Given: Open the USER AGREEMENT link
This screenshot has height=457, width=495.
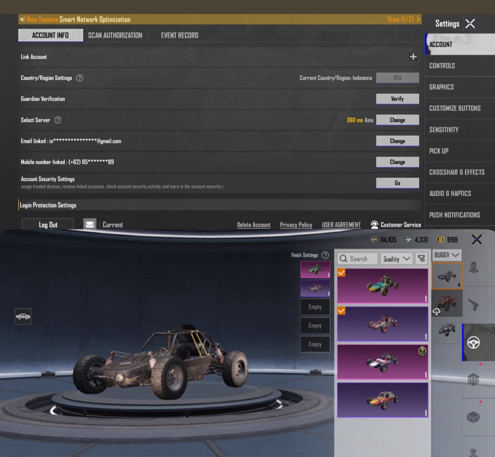Looking at the screenshot, I should click(x=341, y=225).
